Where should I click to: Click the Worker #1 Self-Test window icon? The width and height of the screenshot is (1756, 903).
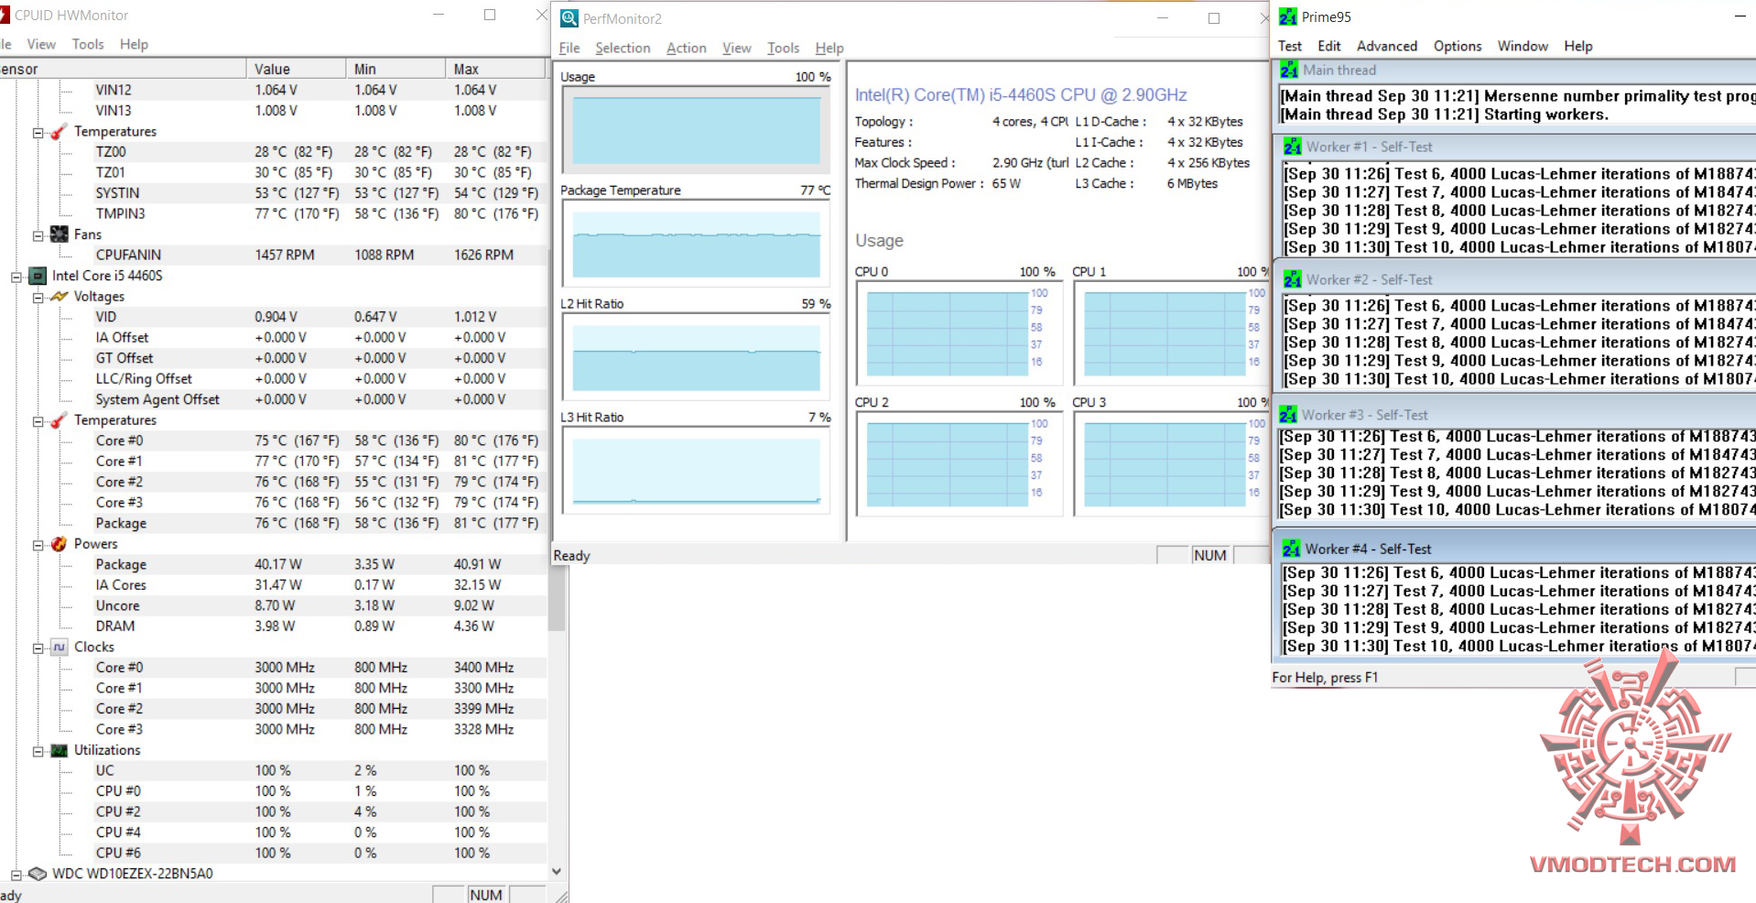click(x=1292, y=147)
